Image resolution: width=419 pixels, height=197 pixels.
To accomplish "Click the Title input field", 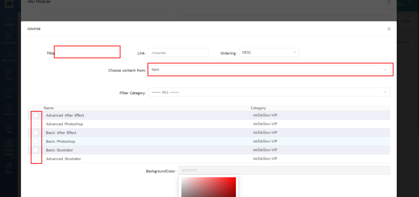I will click(x=87, y=53).
